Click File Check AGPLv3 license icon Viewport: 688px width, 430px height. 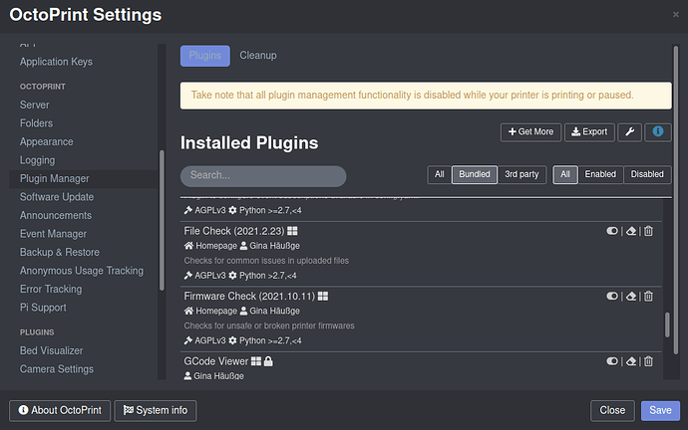[x=188, y=276]
